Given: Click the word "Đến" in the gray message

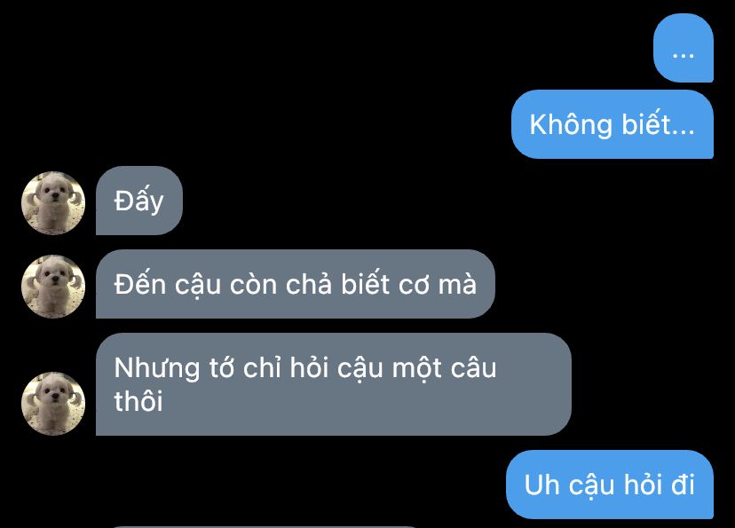Looking at the screenshot, I should (139, 284).
